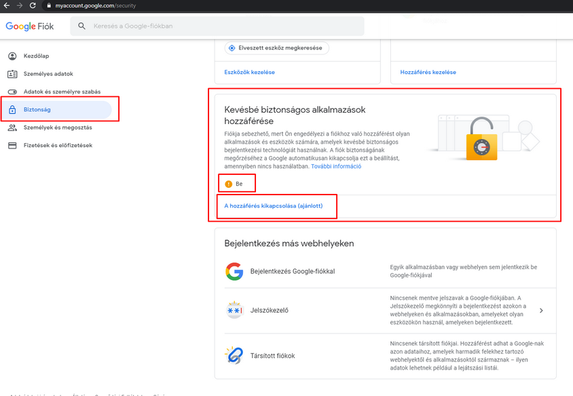Click the Jelszókezelő password icon

pos(234,310)
